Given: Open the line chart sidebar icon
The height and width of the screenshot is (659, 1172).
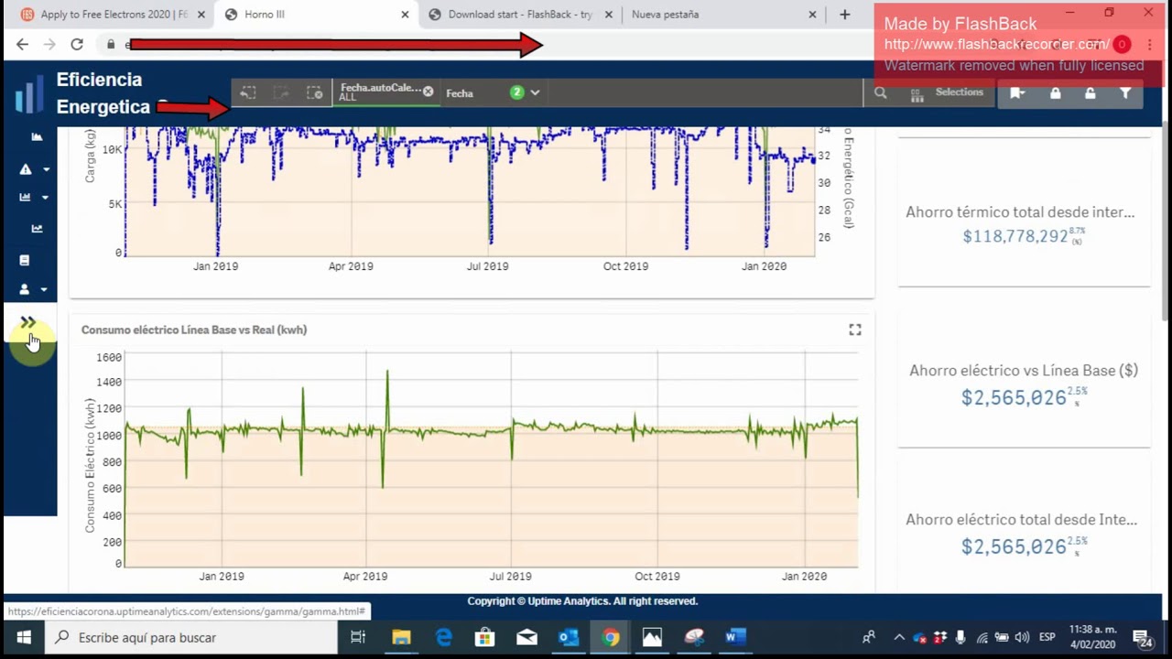Looking at the screenshot, I should coord(37,229).
